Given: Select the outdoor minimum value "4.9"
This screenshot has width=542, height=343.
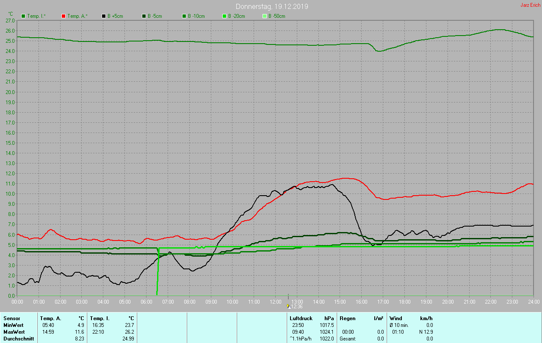Looking at the screenshot, I should (x=81, y=325).
